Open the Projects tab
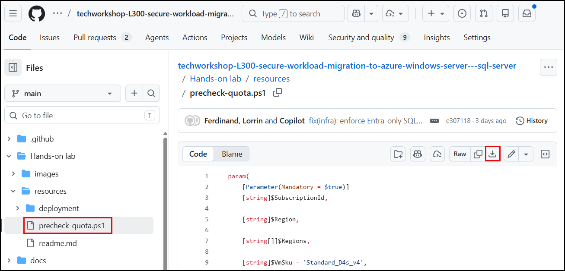565x271 pixels. (234, 38)
